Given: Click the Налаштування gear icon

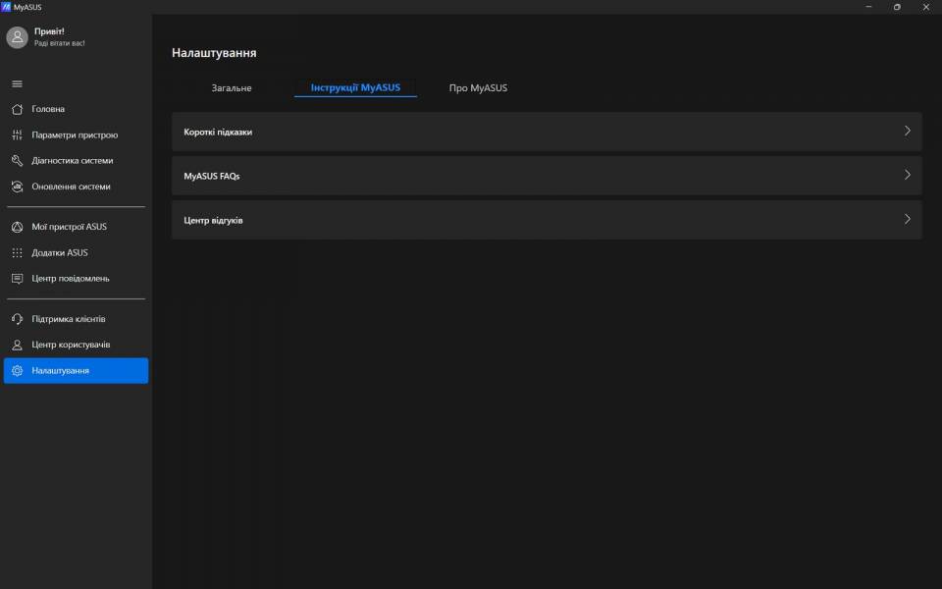Looking at the screenshot, I should click(17, 370).
